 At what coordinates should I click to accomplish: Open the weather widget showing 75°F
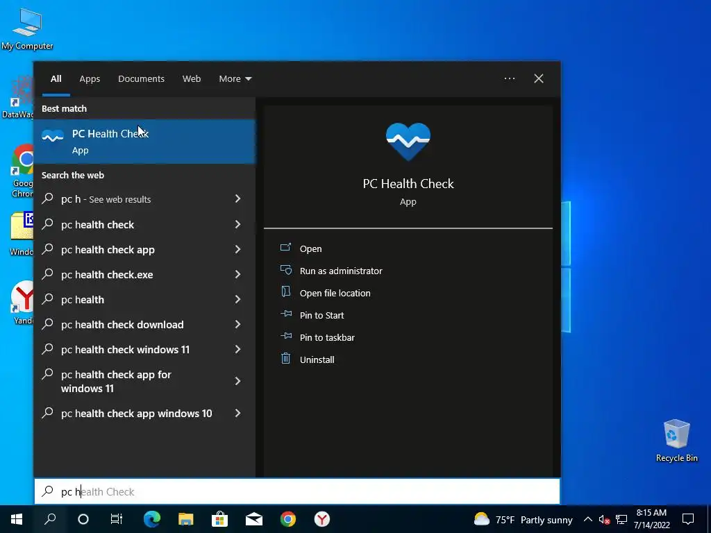click(524, 519)
